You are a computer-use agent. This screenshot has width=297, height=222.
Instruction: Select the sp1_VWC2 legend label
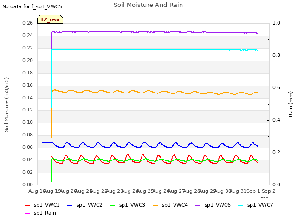click(90, 205)
